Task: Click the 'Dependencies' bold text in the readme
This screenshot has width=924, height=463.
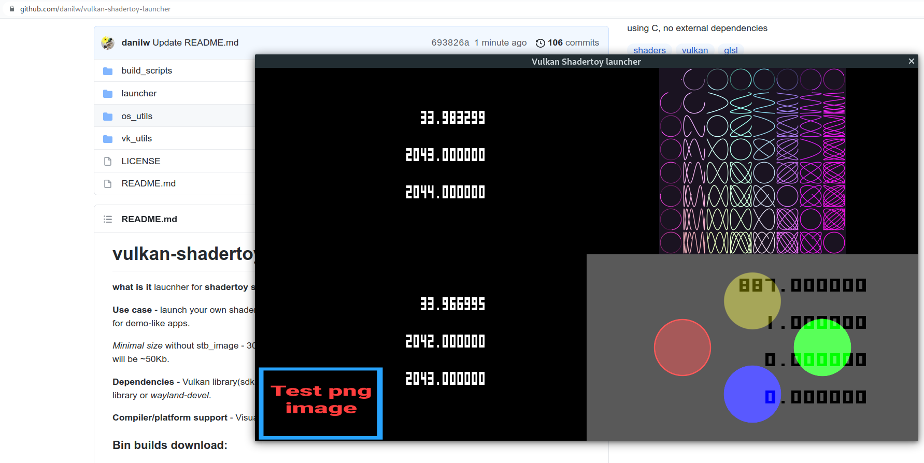Action: [x=143, y=382]
